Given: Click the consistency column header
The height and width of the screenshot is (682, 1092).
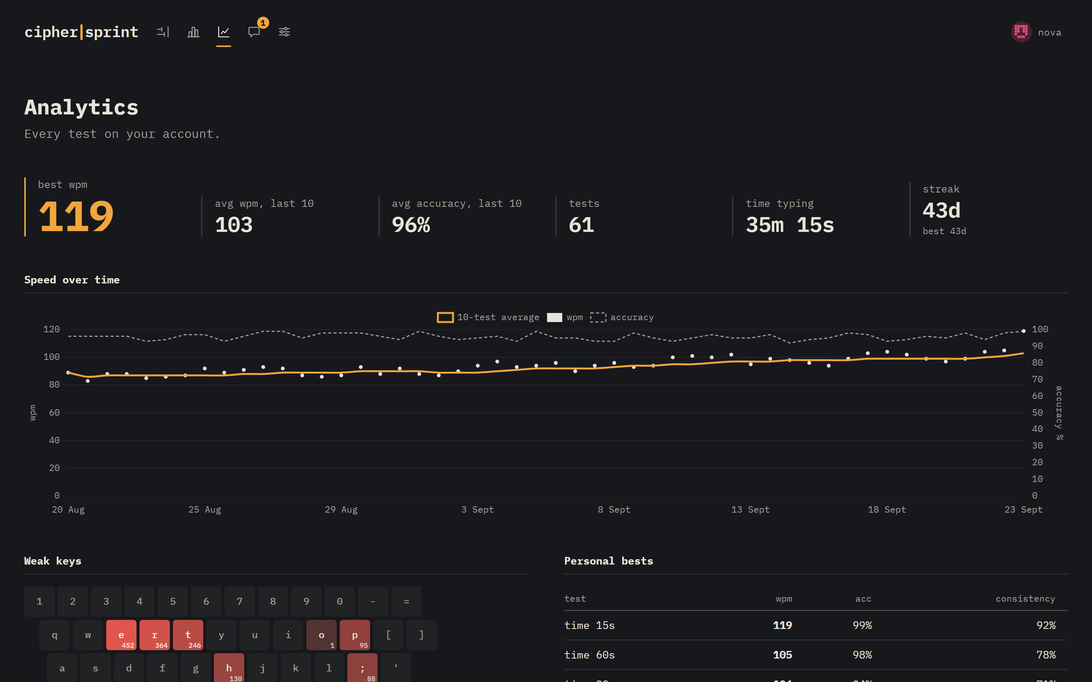Looking at the screenshot, I should (x=1025, y=599).
